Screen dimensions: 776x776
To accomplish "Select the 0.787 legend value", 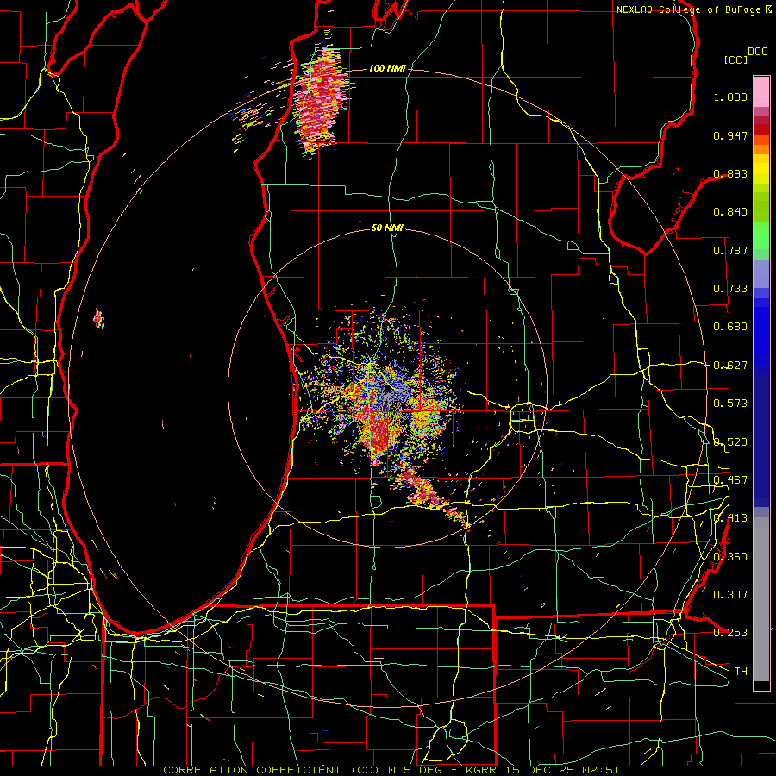I will (x=730, y=250).
